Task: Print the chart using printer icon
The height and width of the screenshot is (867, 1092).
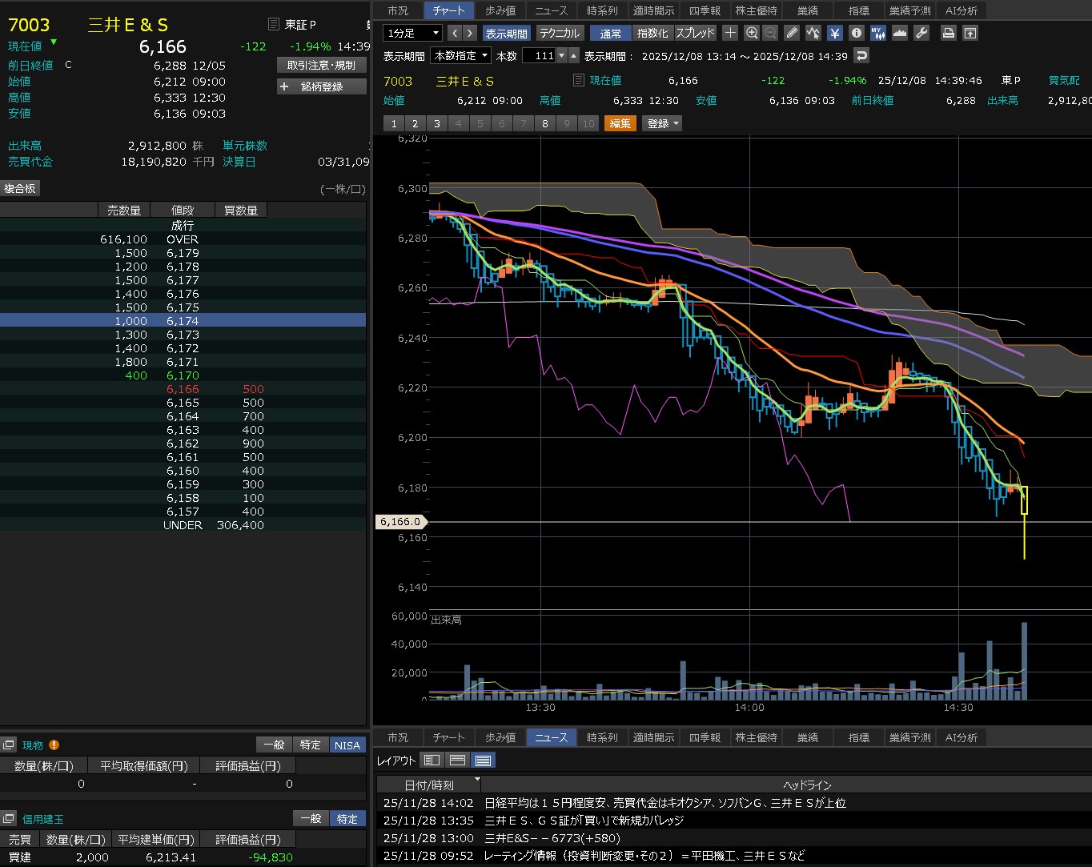Action: pos(948,33)
